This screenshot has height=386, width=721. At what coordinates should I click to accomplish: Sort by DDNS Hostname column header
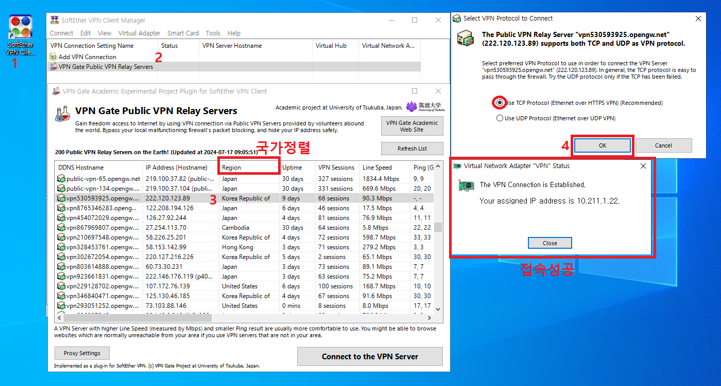pos(98,168)
